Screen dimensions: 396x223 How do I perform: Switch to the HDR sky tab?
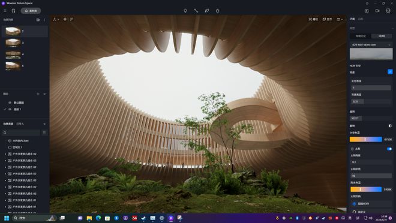pyautogui.click(x=382, y=36)
